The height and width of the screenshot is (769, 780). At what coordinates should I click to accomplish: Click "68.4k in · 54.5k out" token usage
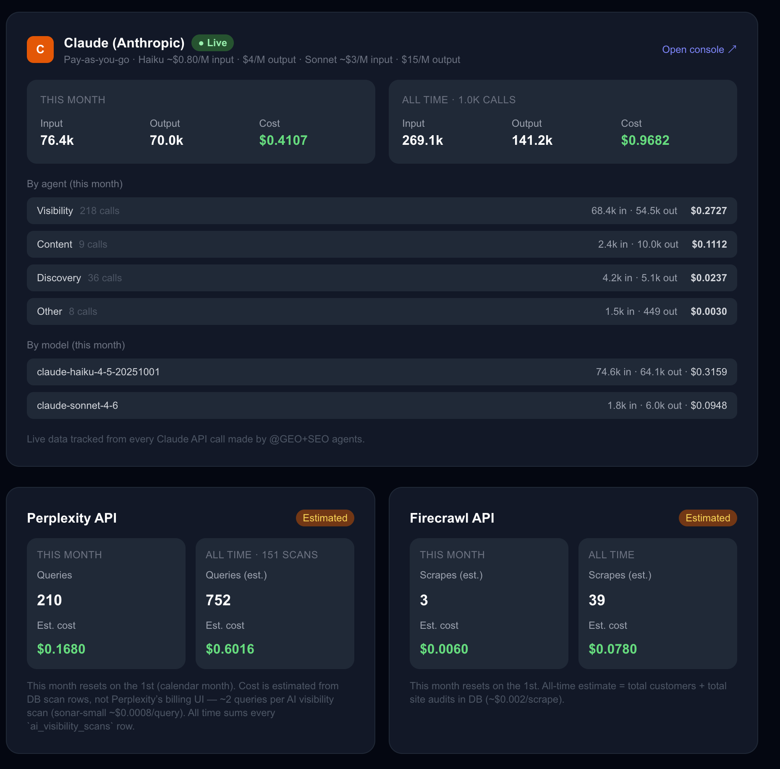(x=634, y=211)
